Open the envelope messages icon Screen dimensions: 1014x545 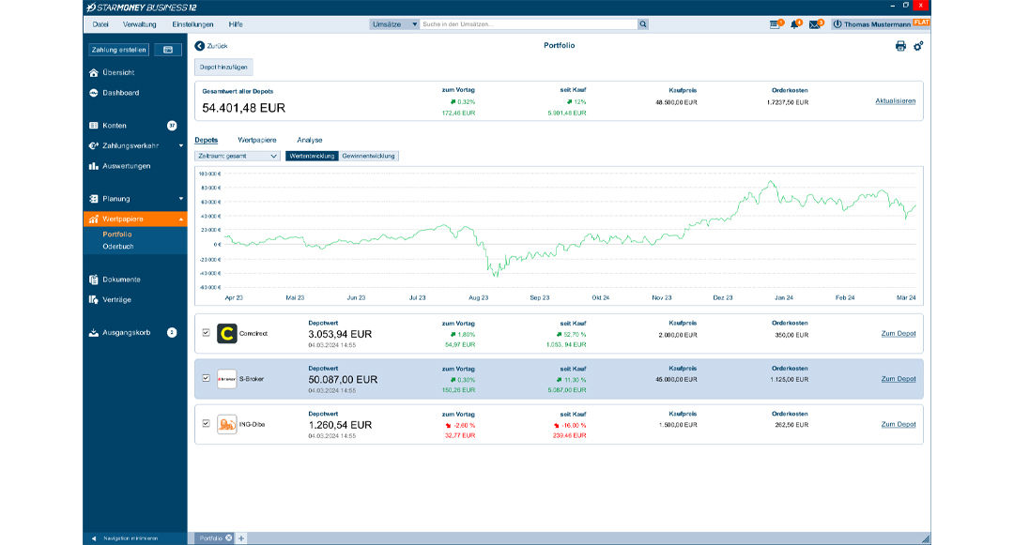(x=814, y=24)
